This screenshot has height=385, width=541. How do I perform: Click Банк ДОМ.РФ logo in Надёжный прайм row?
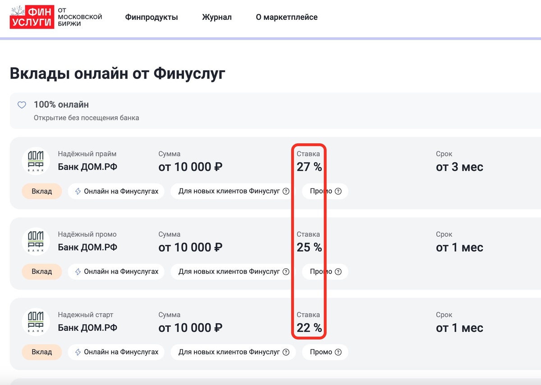click(36, 161)
